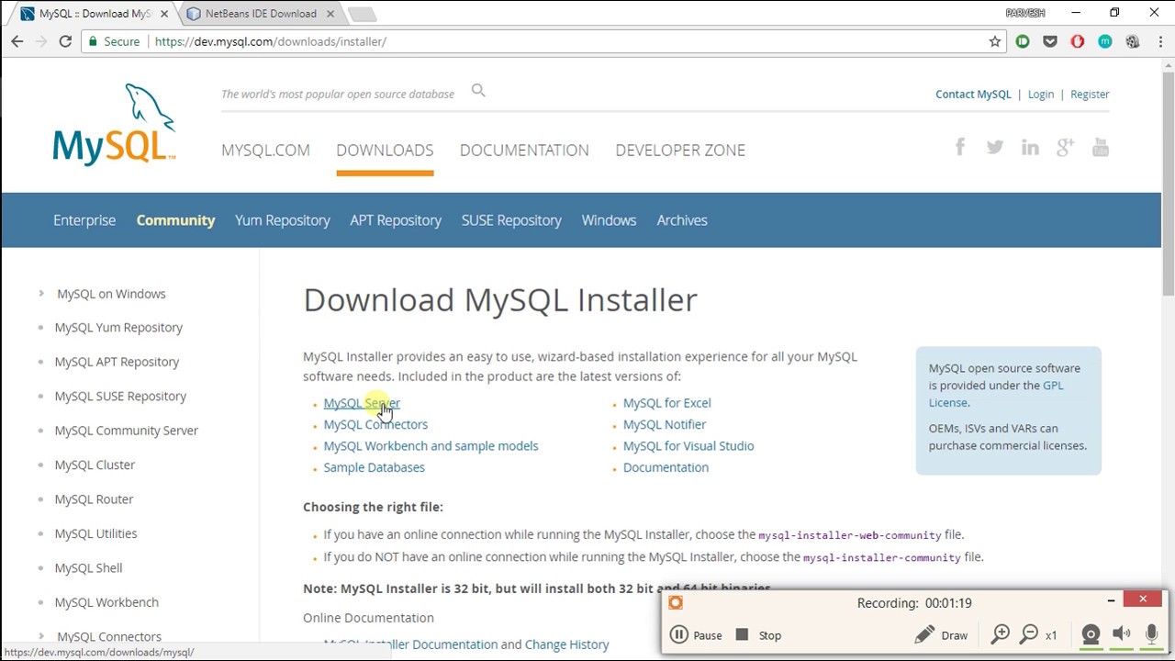The width and height of the screenshot is (1175, 661).
Task: Select Yum Repository in blue bar
Action: (282, 220)
